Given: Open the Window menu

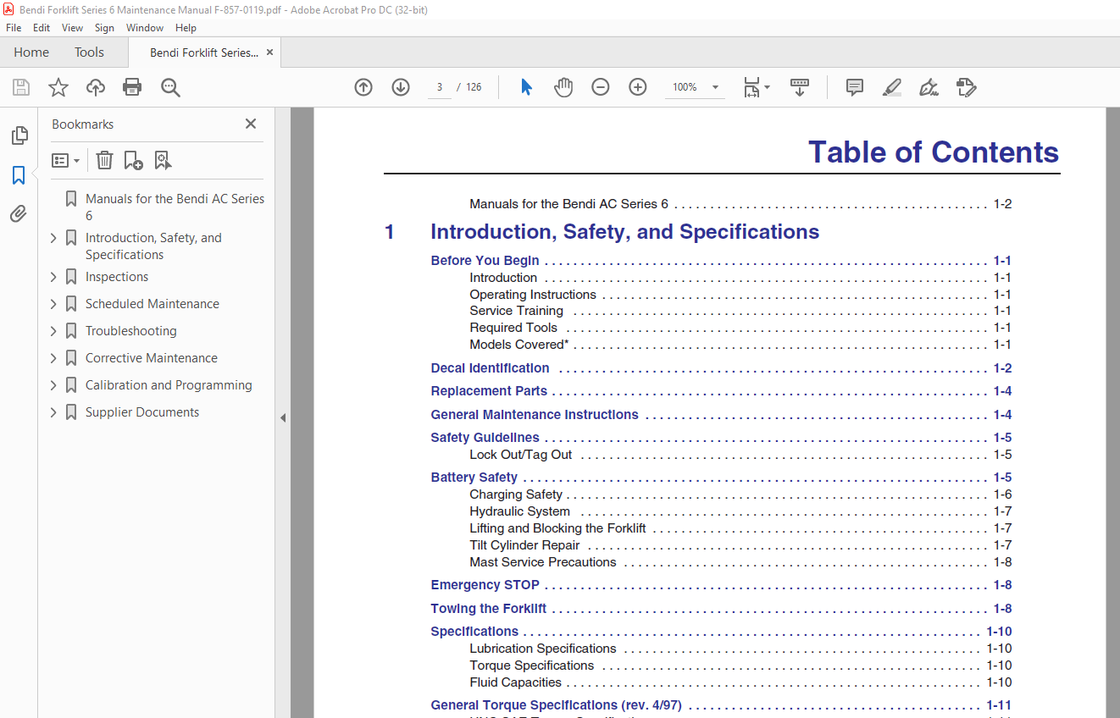Looking at the screenshot, I should tap(145, 28).
